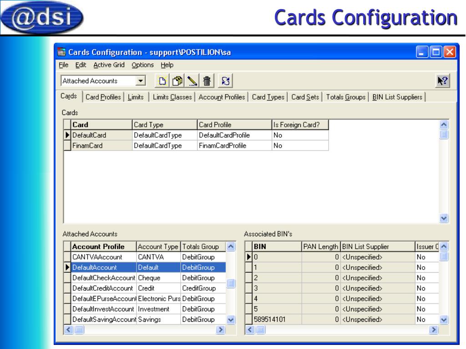
Task: Click the DefaultCardProfile cell
Action: (x=234, y=135)
